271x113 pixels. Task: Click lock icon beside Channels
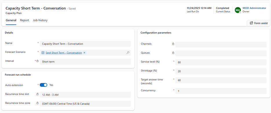click(x=173, y=44)
